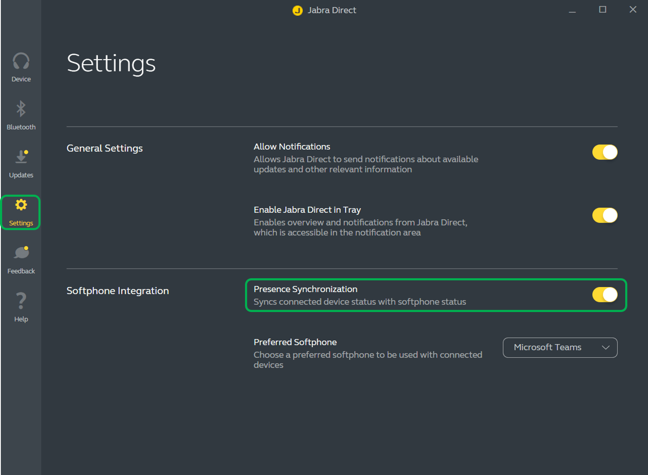Screen dimensions: 648x475
Task: Open the Microsoft Teams softphone dropdown
Action: (x=559, y=347)
